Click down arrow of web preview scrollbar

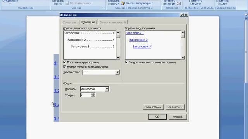(x=183, y=58)
